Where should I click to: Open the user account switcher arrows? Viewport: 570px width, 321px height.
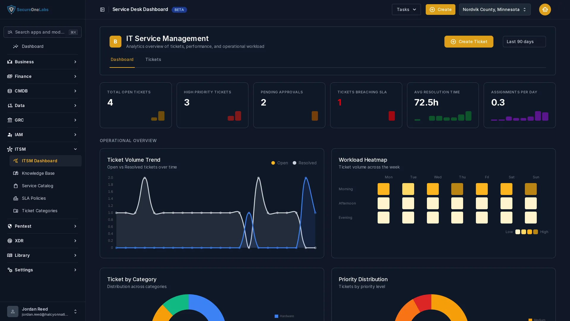pos(75,311)
